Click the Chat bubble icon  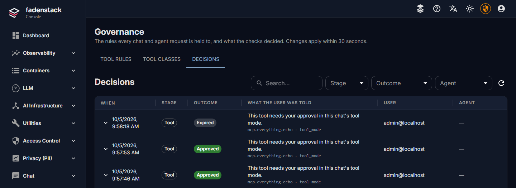(15, 176)
